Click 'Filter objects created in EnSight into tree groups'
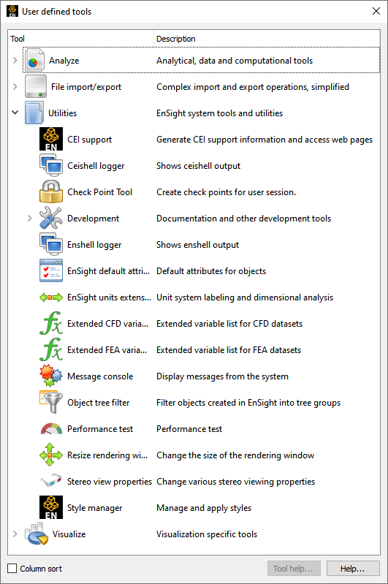Viewport: 388px width, 584px height. 248,403
